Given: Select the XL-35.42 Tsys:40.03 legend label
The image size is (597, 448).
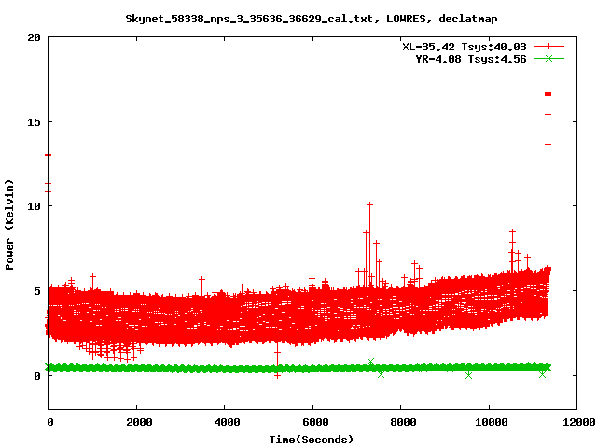Looking at the screenshot, I should click(x=465, y=47).
